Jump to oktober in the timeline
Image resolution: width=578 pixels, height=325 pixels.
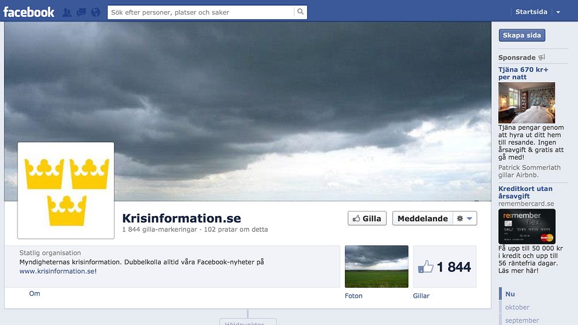click(x=517, y=308)
